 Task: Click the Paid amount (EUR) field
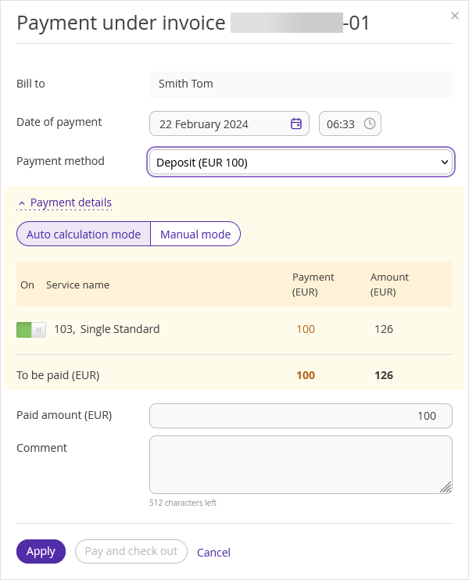tap(301, 416)
